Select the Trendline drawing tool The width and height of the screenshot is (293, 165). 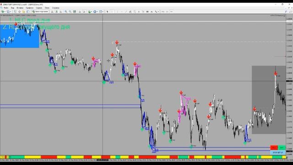coord(126,11)
